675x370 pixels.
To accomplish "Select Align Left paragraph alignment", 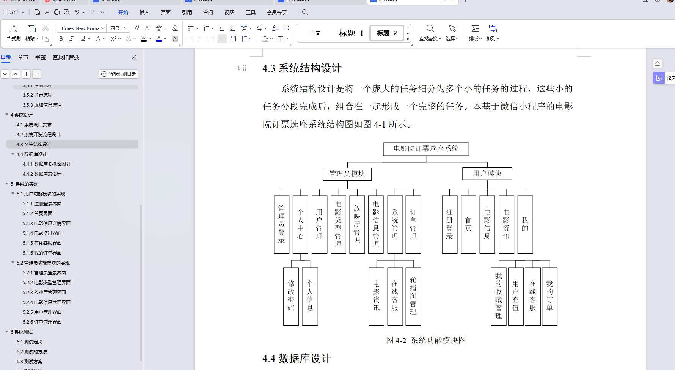I will click(190, 39).
